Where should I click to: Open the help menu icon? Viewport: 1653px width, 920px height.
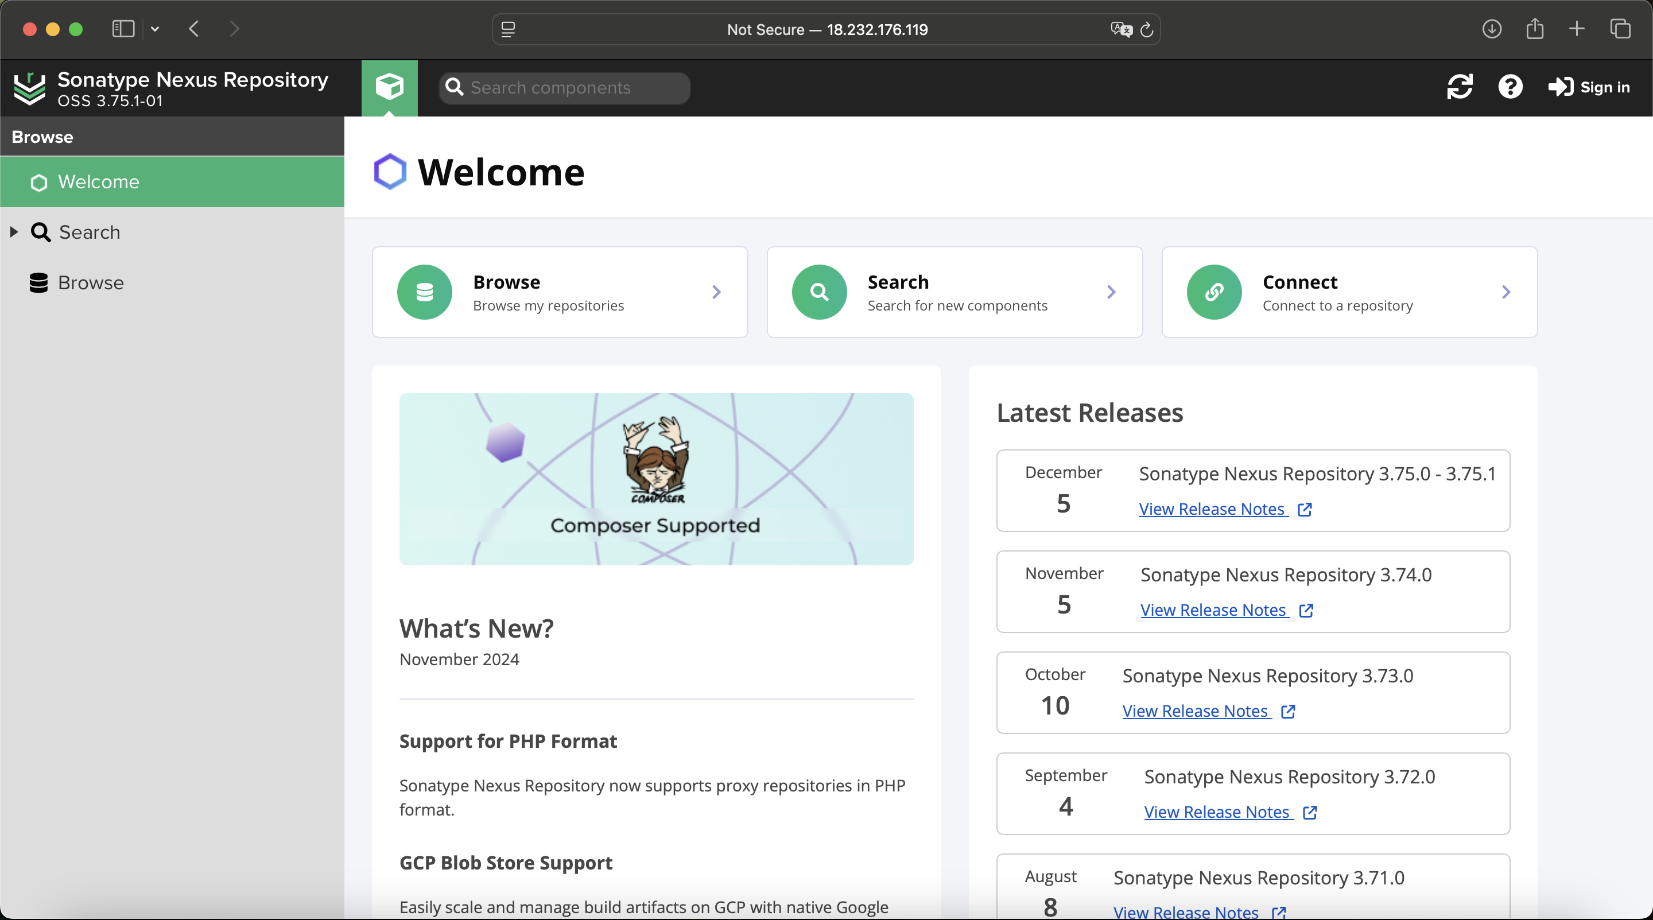tap(1511, 87)
